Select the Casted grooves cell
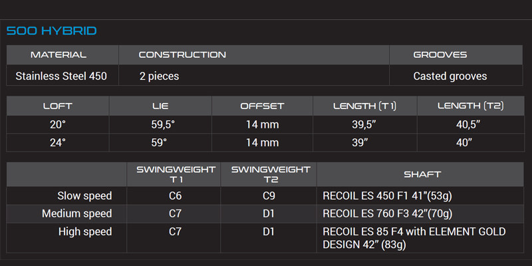The height and width of the screenshot is (266, 532). 450,76
